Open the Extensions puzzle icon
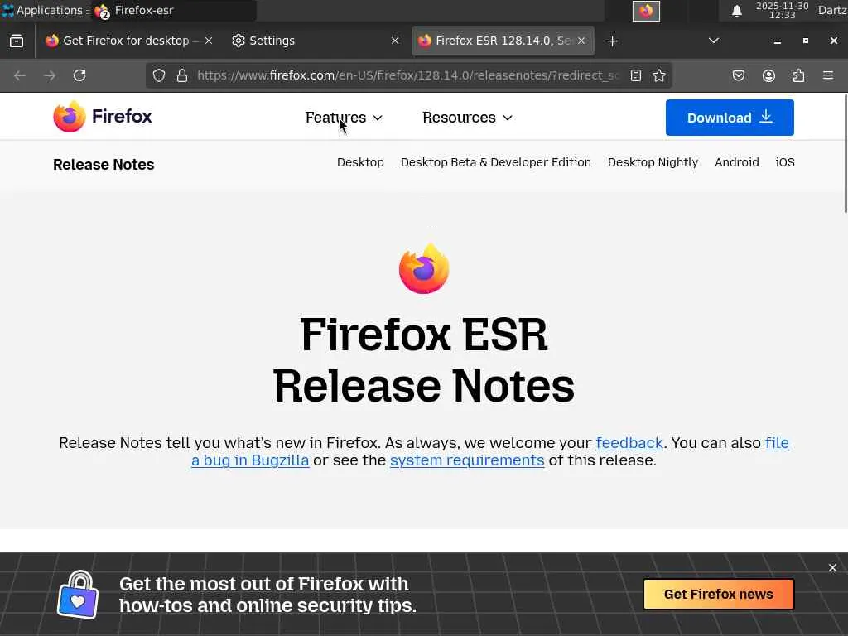The height and width of the screenshot is (636, 848). click(798, 75)
